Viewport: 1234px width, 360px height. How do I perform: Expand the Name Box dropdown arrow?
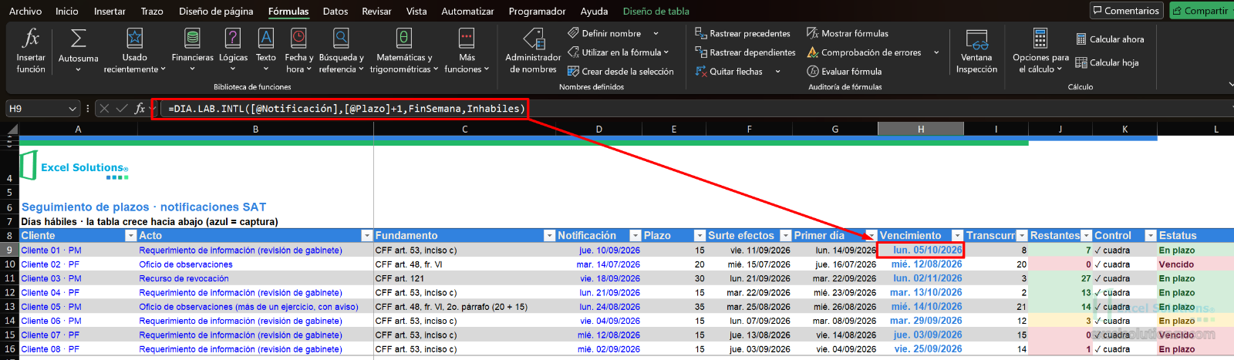(73, 109)
